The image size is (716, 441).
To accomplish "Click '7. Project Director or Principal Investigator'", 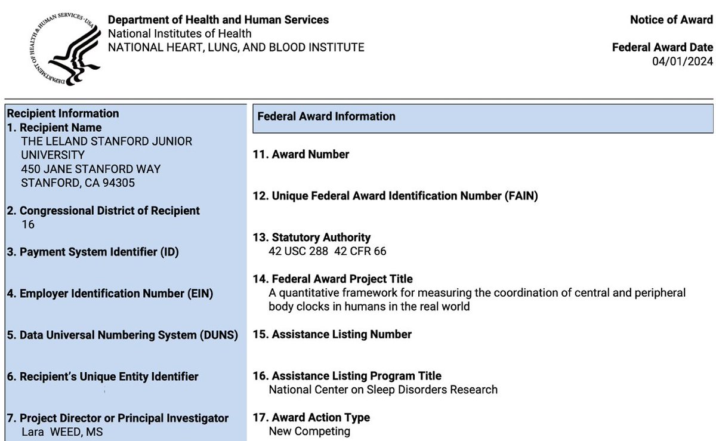I will pos(118,418).
